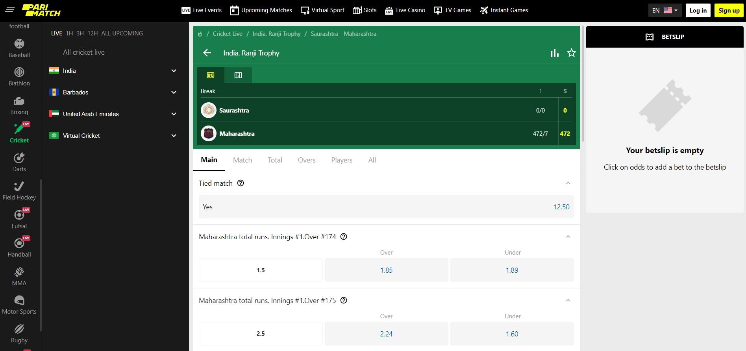Image resolution: width=746 pixels, height=351 pixels.
Task: Switch to the Overs markets tab
Action: pos(307,160)
